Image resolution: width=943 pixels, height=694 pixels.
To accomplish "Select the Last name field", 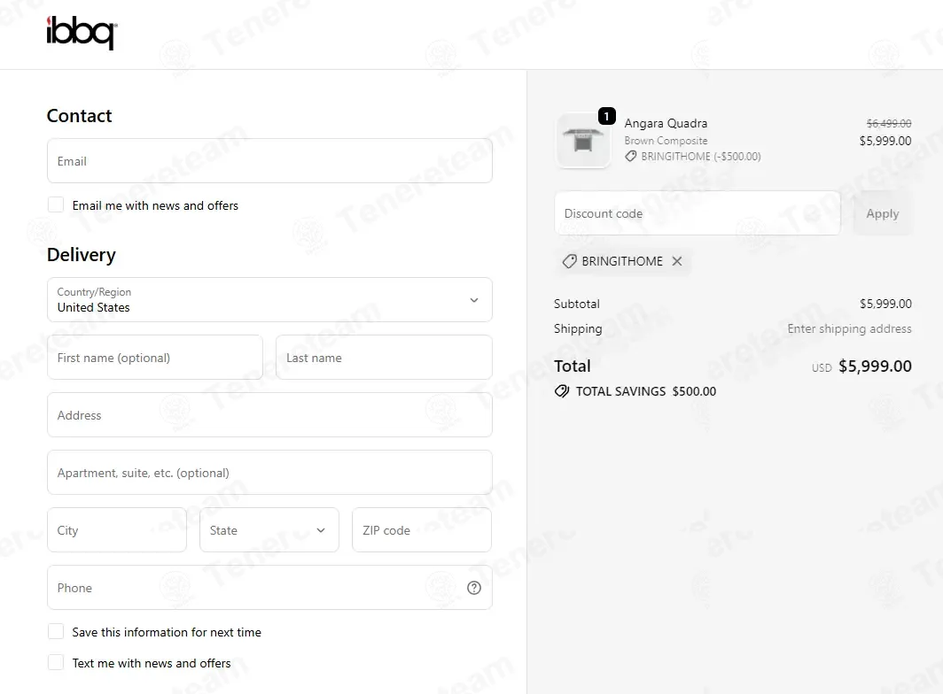I will [384, 358].
